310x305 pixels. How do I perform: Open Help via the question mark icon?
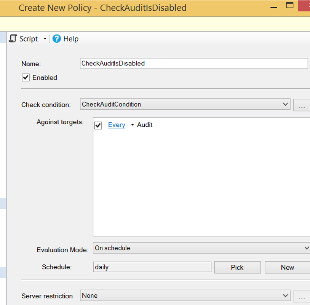click(57, 38)
